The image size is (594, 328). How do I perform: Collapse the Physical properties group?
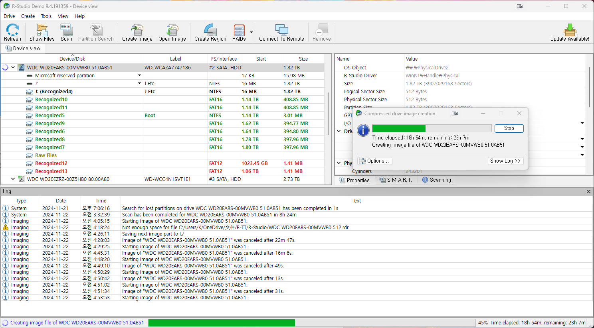[339, 163]
